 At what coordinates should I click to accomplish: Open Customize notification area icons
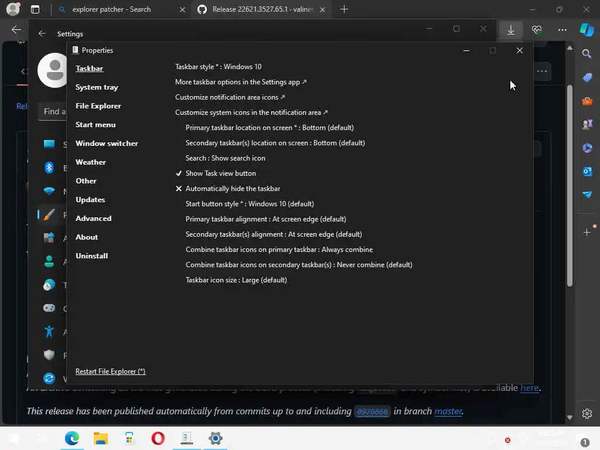coord(230,97)
